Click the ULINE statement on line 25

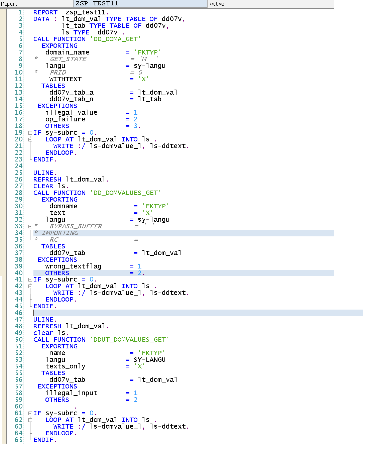click(43, 173)
